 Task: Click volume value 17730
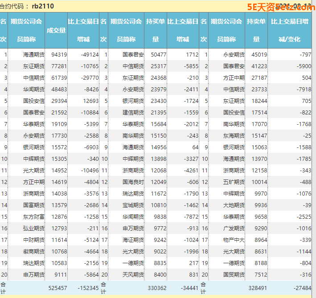(59, 136)
